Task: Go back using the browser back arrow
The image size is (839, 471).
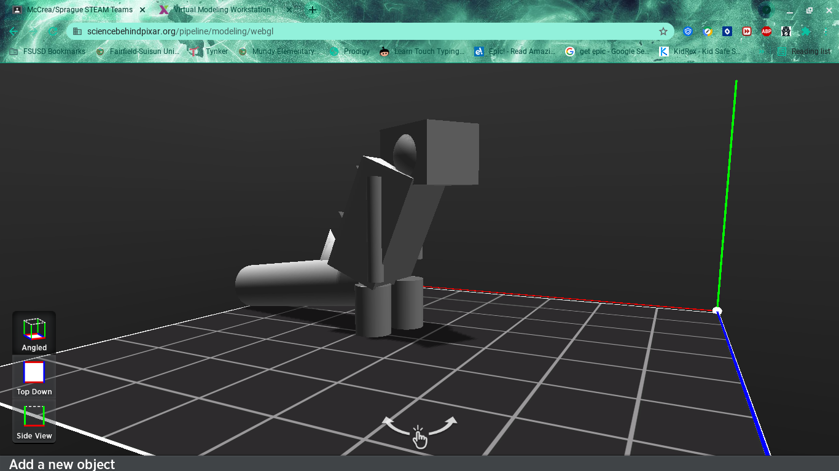Action: click(14, 31)
